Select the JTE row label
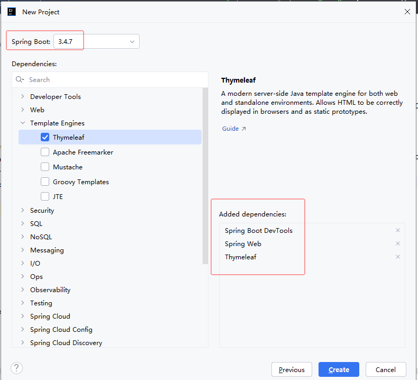This screenshot has width=418, height=380. coord(58,196)
